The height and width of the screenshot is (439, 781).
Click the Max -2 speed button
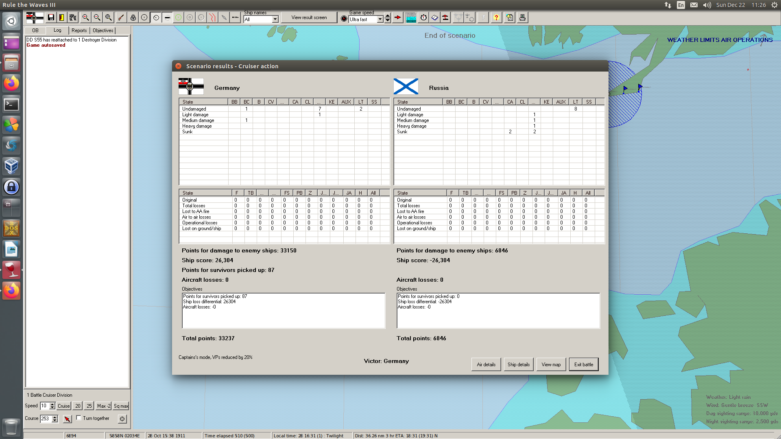coord(103,406)
